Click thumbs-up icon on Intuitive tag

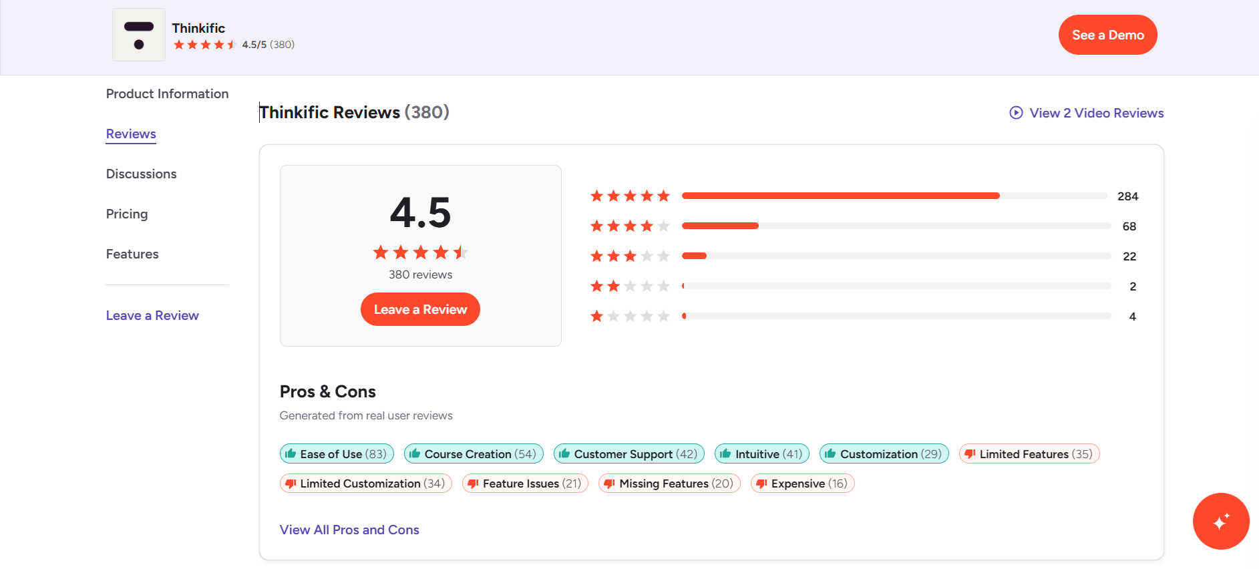pos(725,453)
